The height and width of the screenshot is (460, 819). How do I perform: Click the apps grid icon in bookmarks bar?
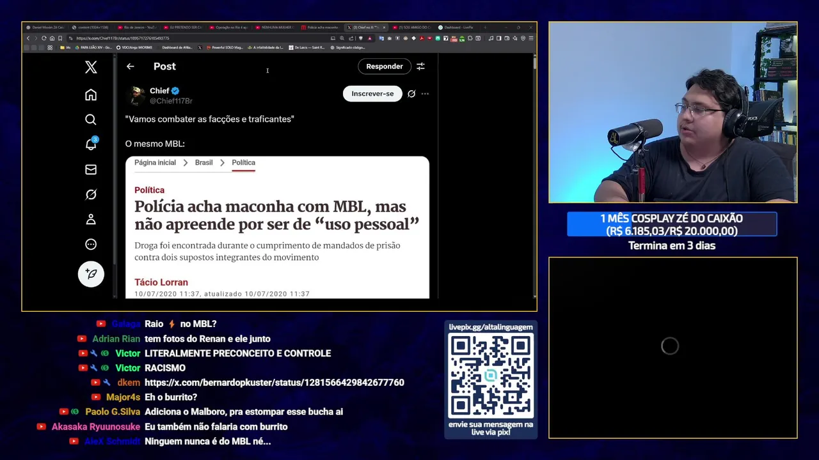[x=50, y=47]
